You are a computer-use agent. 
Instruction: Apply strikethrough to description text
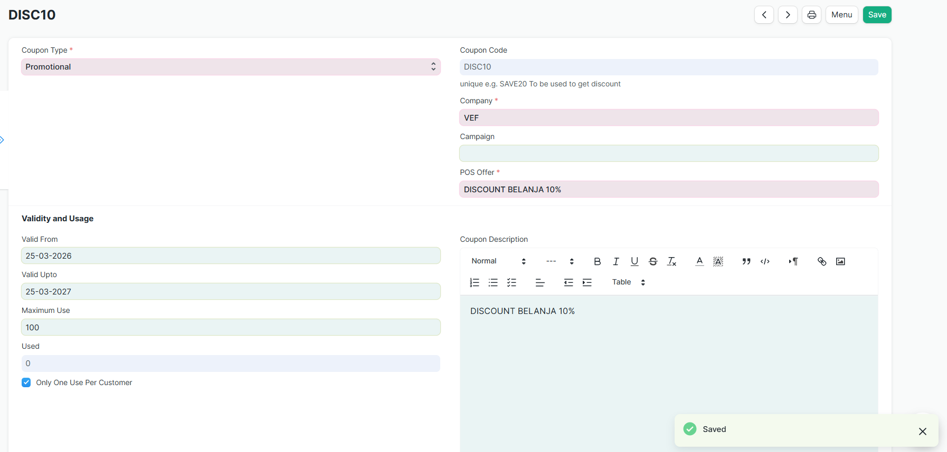click(653, 261)
